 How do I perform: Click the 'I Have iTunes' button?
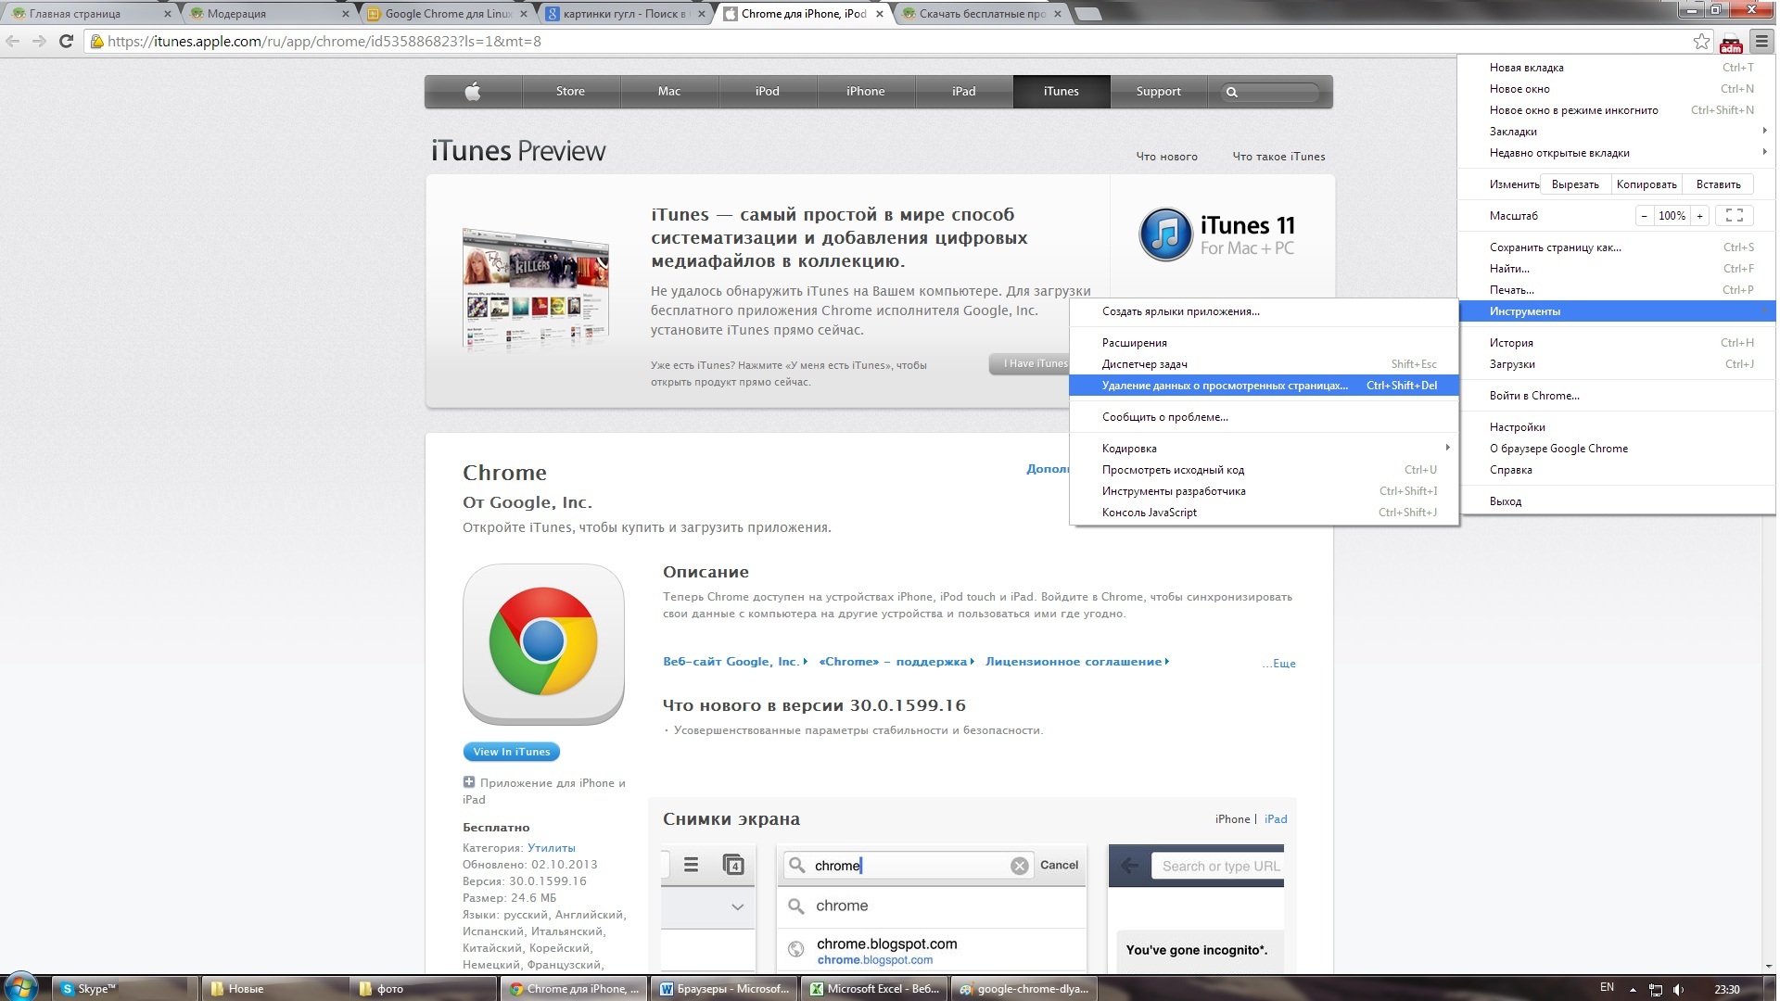(x=1031, y=363)
